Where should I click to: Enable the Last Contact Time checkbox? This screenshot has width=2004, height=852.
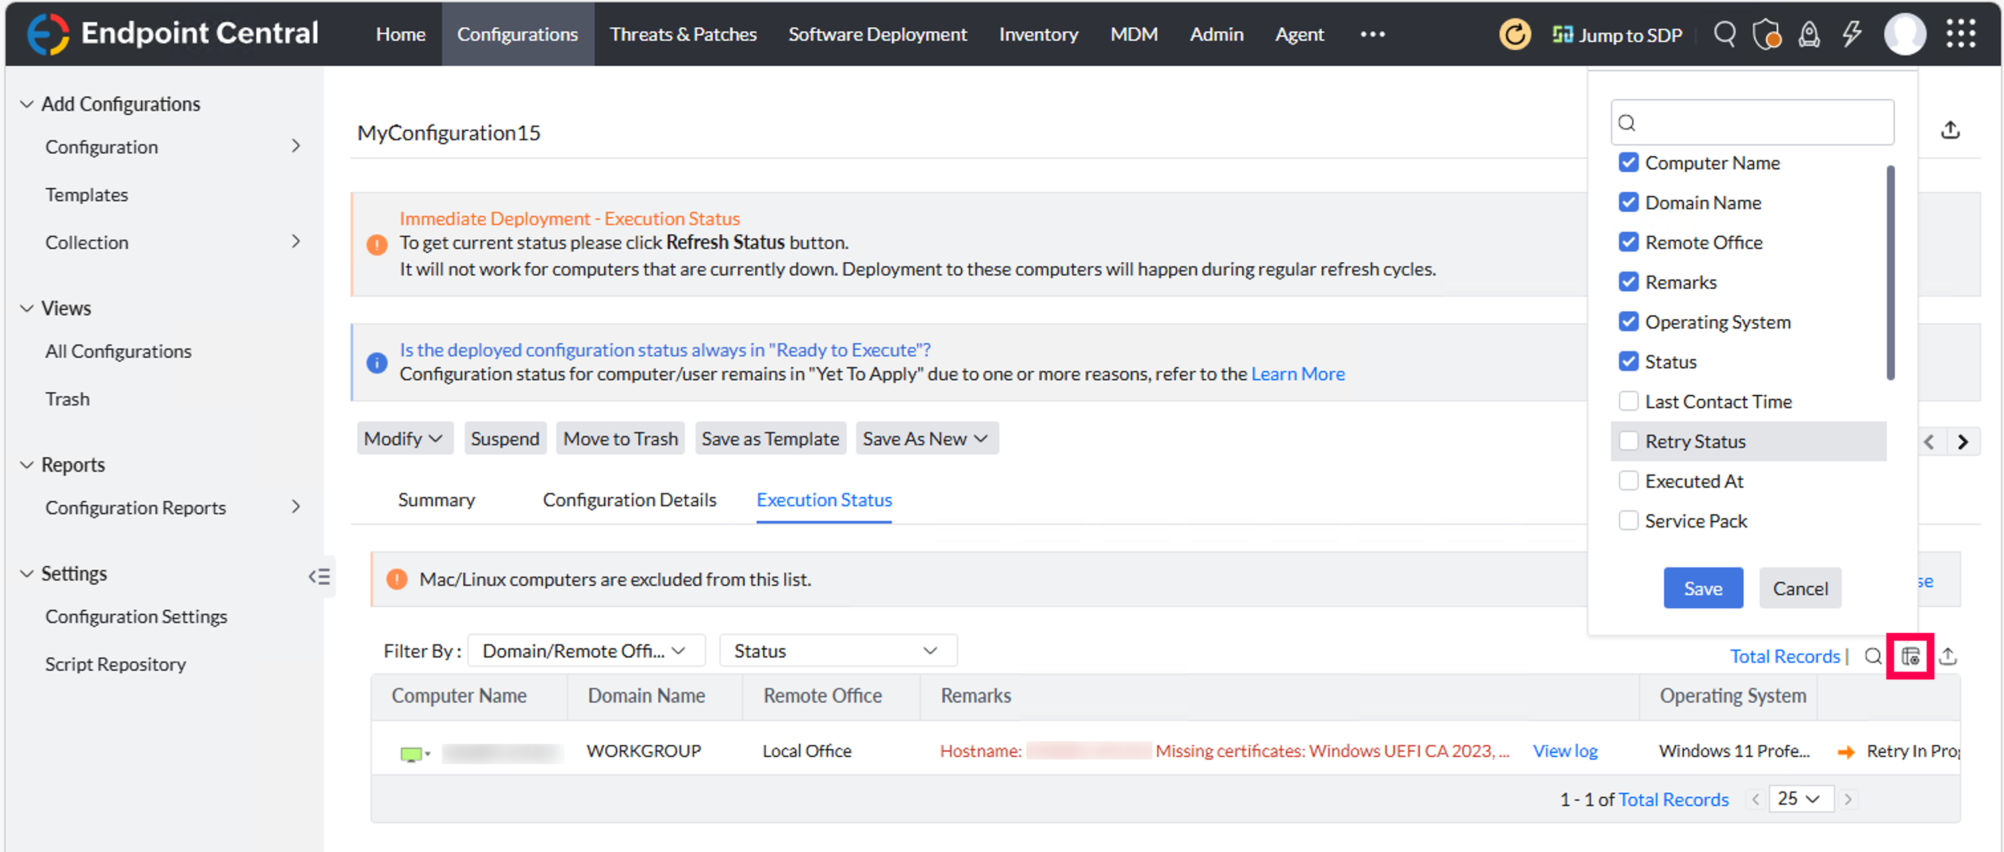click(x=1628, y=401)
